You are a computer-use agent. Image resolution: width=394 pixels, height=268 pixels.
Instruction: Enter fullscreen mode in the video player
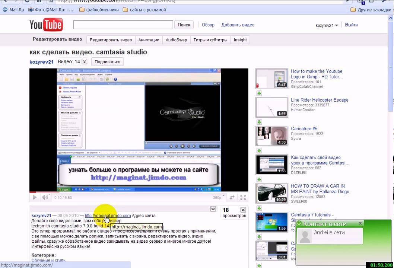(243, 198)
